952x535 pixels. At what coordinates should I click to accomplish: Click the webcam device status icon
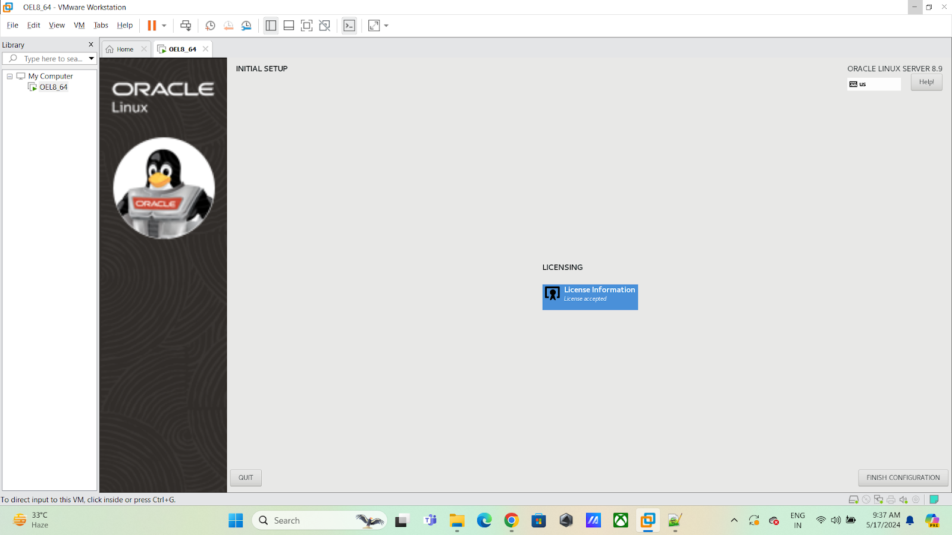pyautogui.click(x=916, y=500)
